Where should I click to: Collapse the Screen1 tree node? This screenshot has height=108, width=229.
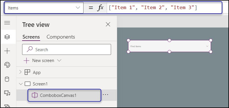[21, 84]
